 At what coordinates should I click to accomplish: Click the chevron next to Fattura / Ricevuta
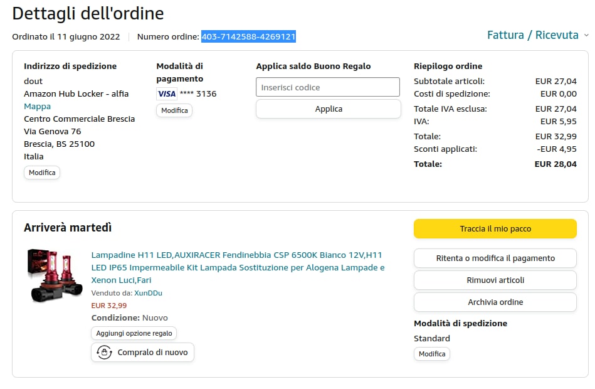coord(586,36)
